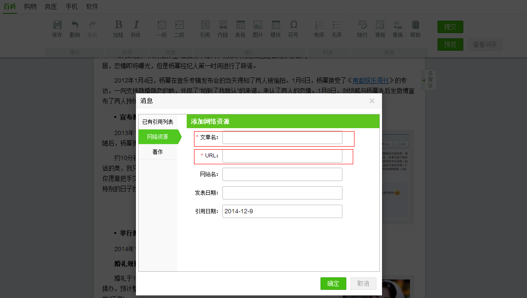Screen dimensions: 527x298
Task: Open the 符号 symbol picker
Action: [293, 29]
